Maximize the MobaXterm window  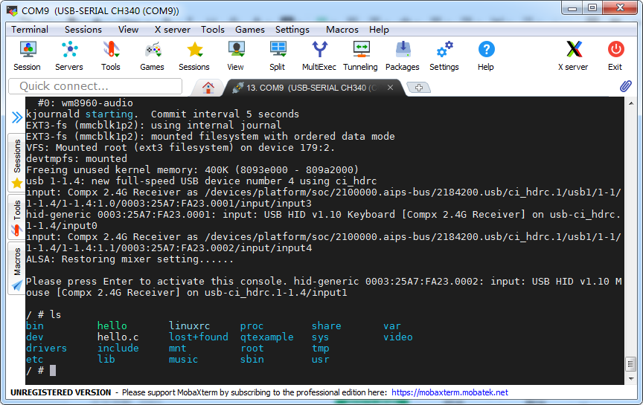point(592,7)
